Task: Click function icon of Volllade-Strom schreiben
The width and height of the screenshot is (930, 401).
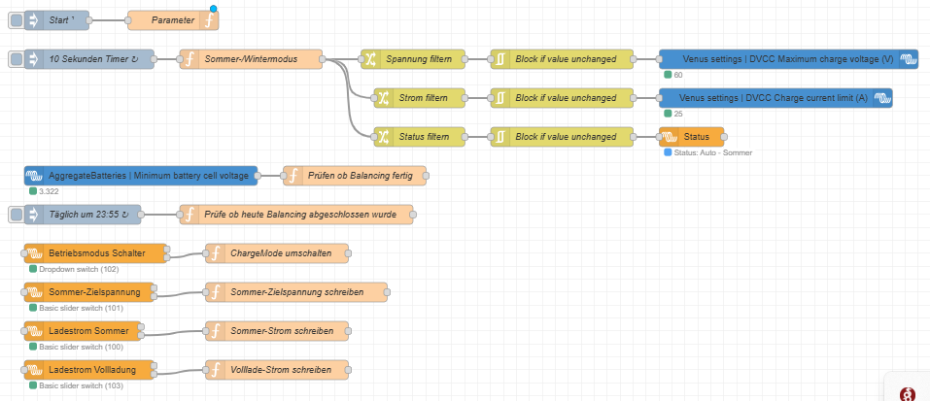Action: 216,370
